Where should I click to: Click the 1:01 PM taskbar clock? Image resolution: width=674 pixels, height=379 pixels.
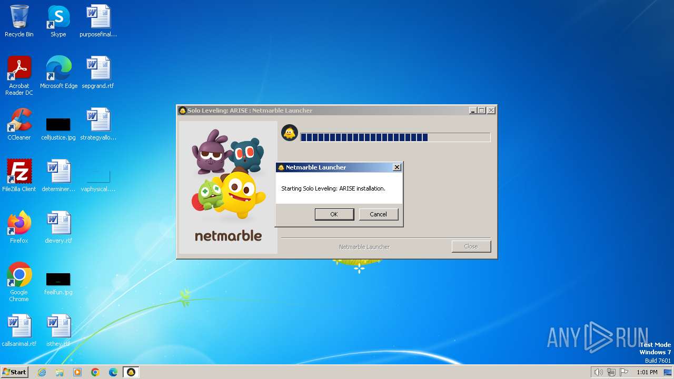647,372
